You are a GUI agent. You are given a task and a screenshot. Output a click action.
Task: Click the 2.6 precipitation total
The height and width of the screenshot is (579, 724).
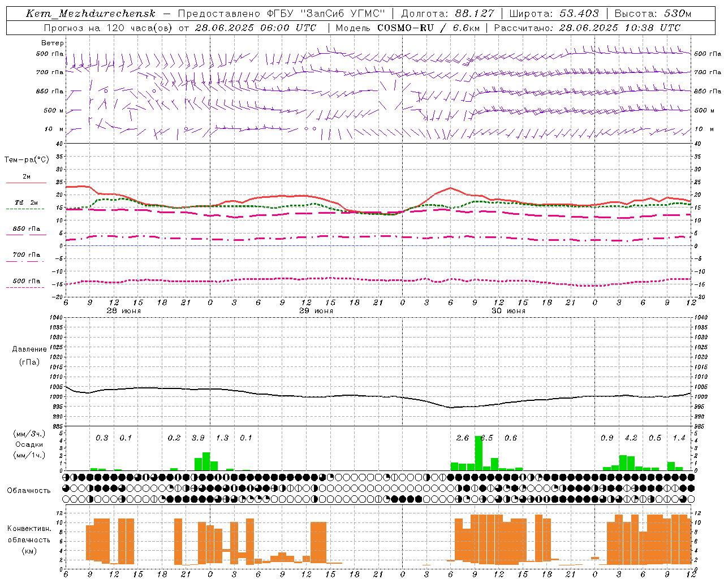pyautogui.click(x=463, y=438)
